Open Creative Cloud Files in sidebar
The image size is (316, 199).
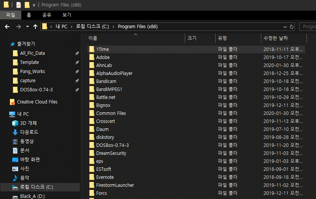(x=37, y=102)
